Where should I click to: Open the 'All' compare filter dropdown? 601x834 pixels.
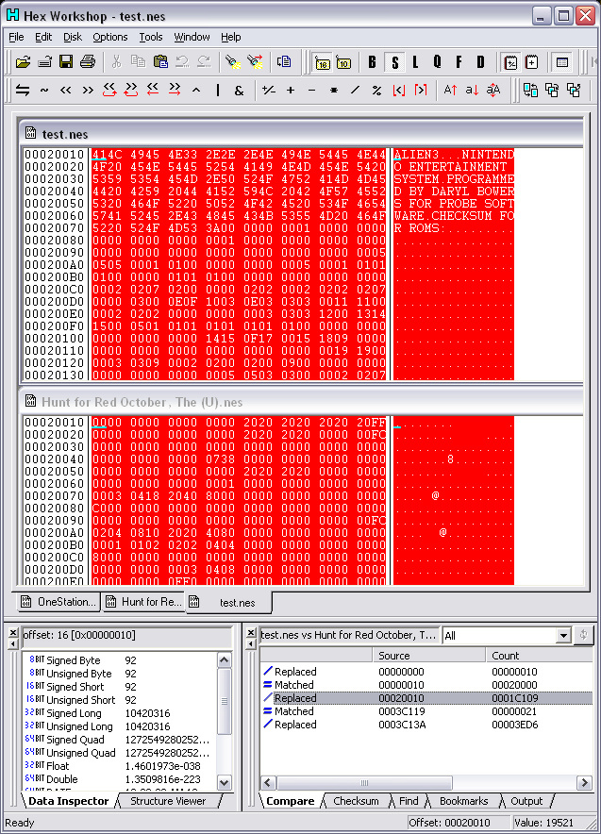[564, 636]
